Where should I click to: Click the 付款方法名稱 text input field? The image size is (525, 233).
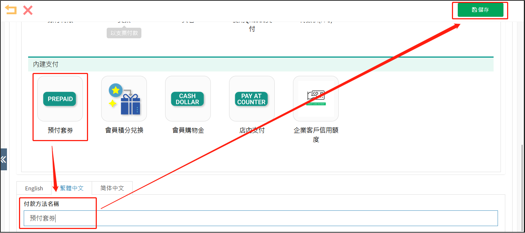[x=260, y=218]
